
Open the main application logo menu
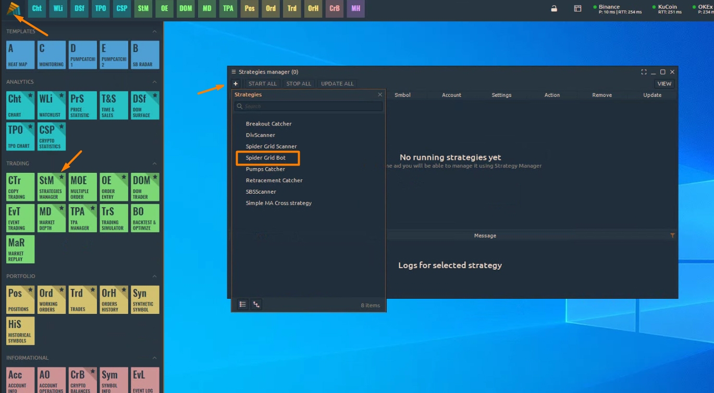[13, 9]
